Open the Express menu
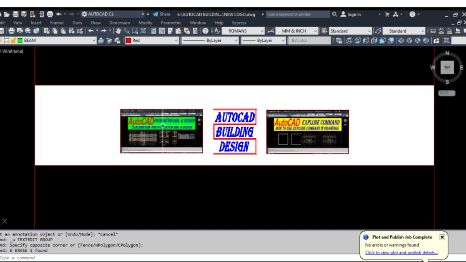 pyautogui.click(x=239, y=23)
